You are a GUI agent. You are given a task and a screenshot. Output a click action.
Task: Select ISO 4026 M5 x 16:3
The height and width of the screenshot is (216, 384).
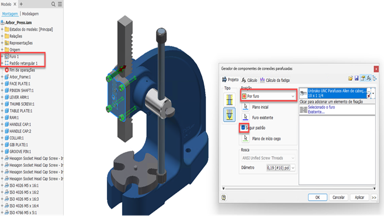24,199
